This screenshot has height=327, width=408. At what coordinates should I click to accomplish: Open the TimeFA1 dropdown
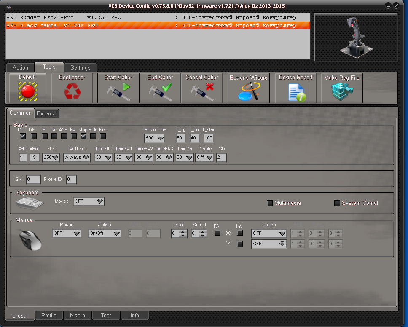click(123, 157)
